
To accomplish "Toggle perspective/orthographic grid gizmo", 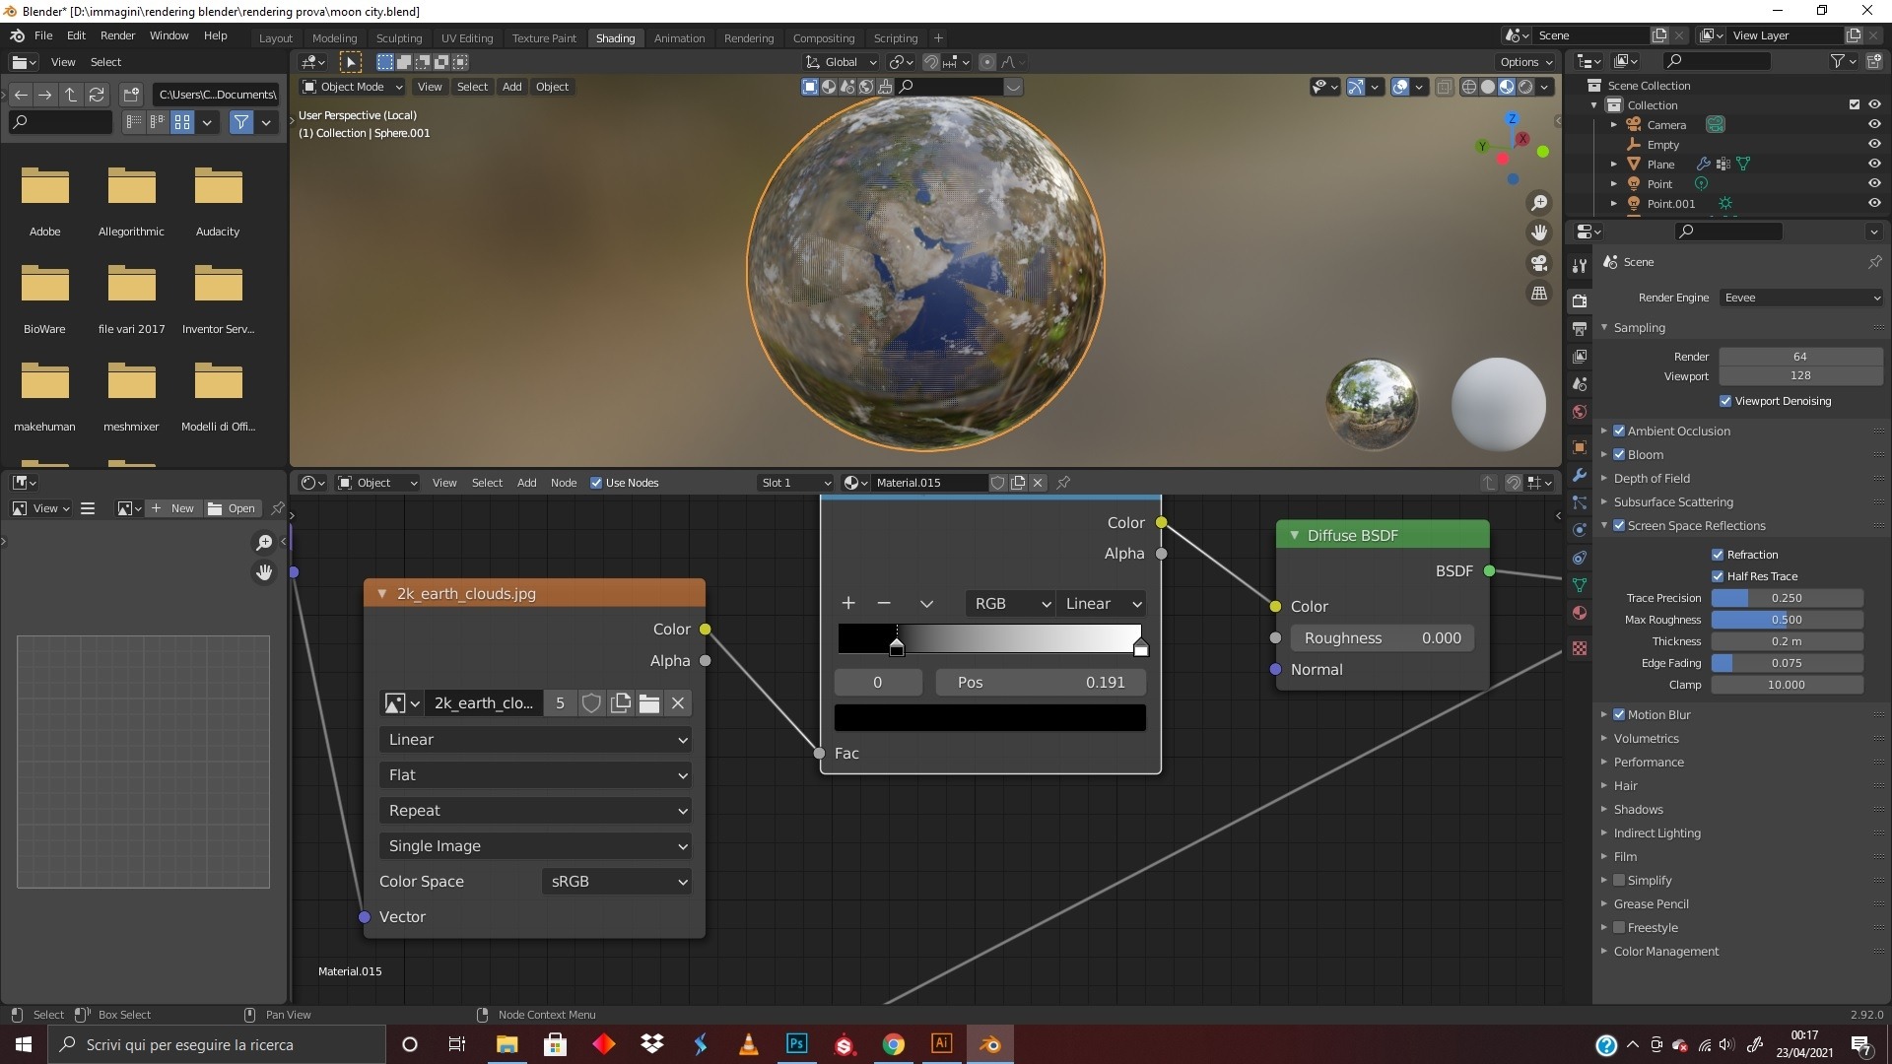I will tap(1538, 294).
